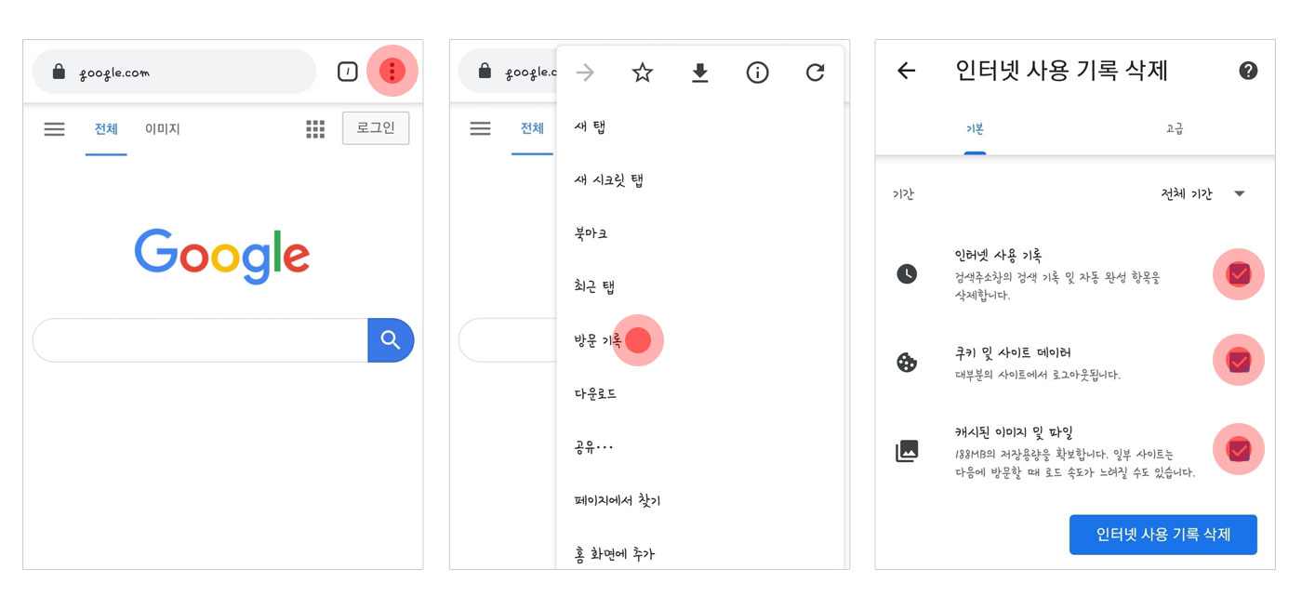Click the blue 인터넷 사용 기록 삭제 button
Screen dimensions: 1302x609
click(x=1163, y=535)
